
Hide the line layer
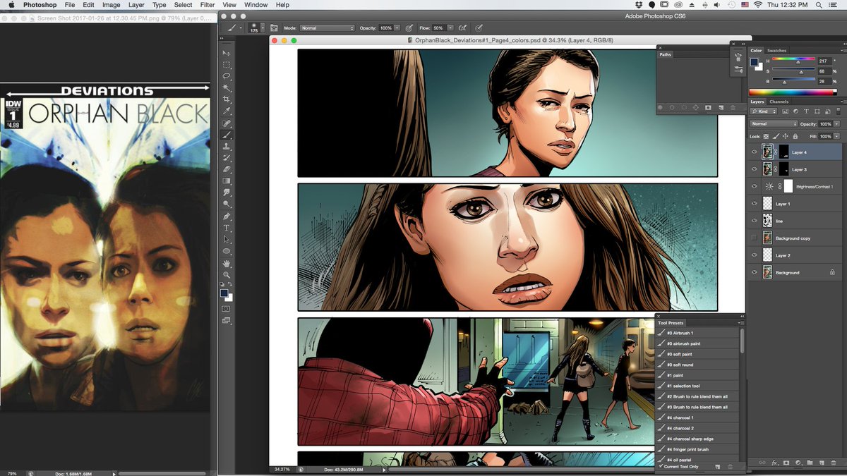tap(755, 221)
